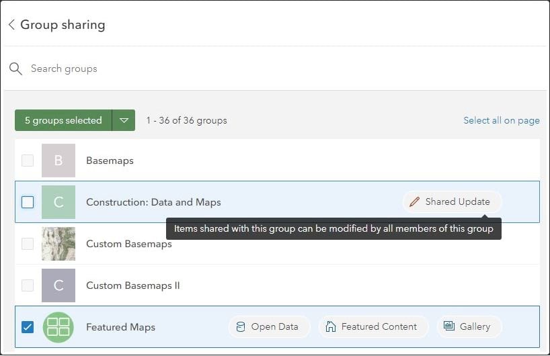Click the Open Data database icon
The image size is (550, 356).
coord(241,327)
